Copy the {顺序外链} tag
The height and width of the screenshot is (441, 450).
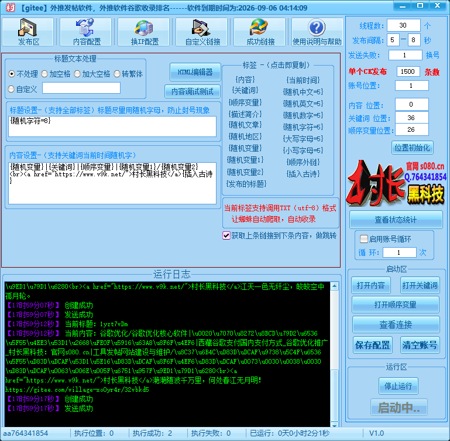pyautogui.click(x=303, y=162)
